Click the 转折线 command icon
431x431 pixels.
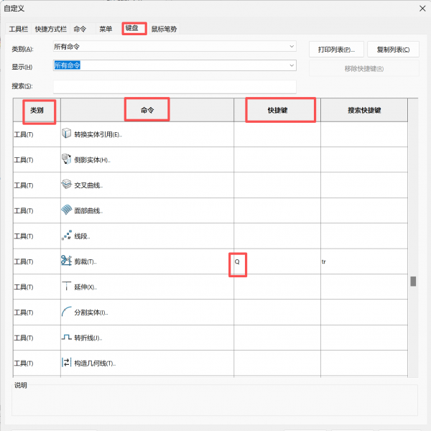[66, 337]
